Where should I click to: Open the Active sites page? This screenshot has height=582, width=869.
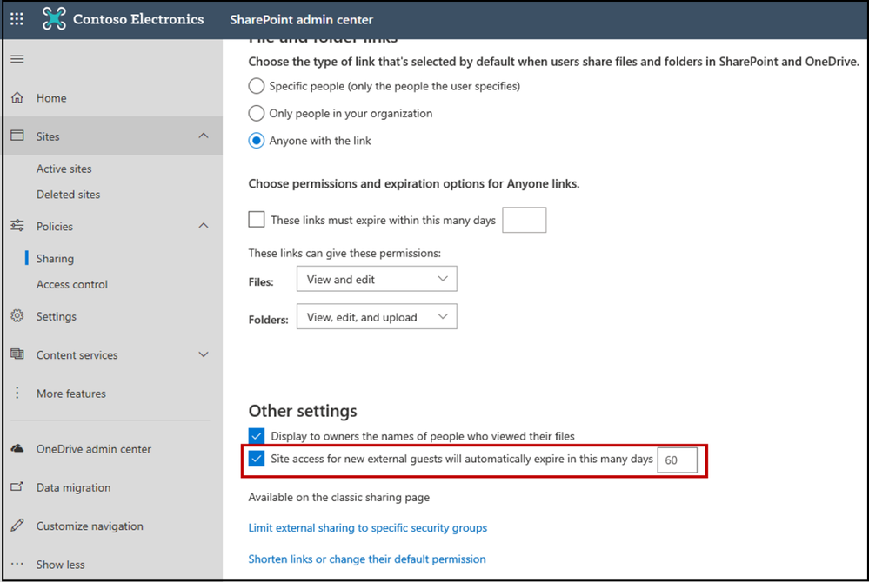64,169
